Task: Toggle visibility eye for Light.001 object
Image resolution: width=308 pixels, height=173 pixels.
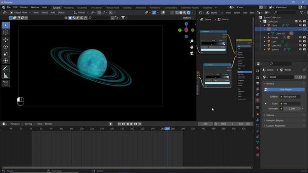Action: coord(300,45)
